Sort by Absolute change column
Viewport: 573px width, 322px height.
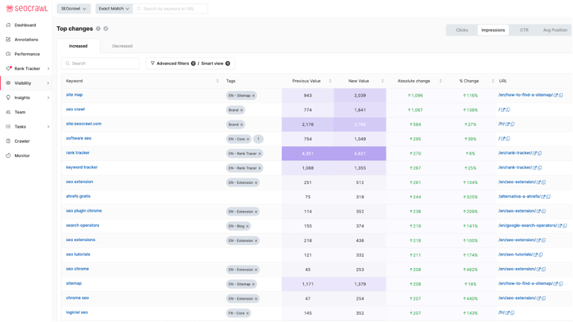click(440, 81)
